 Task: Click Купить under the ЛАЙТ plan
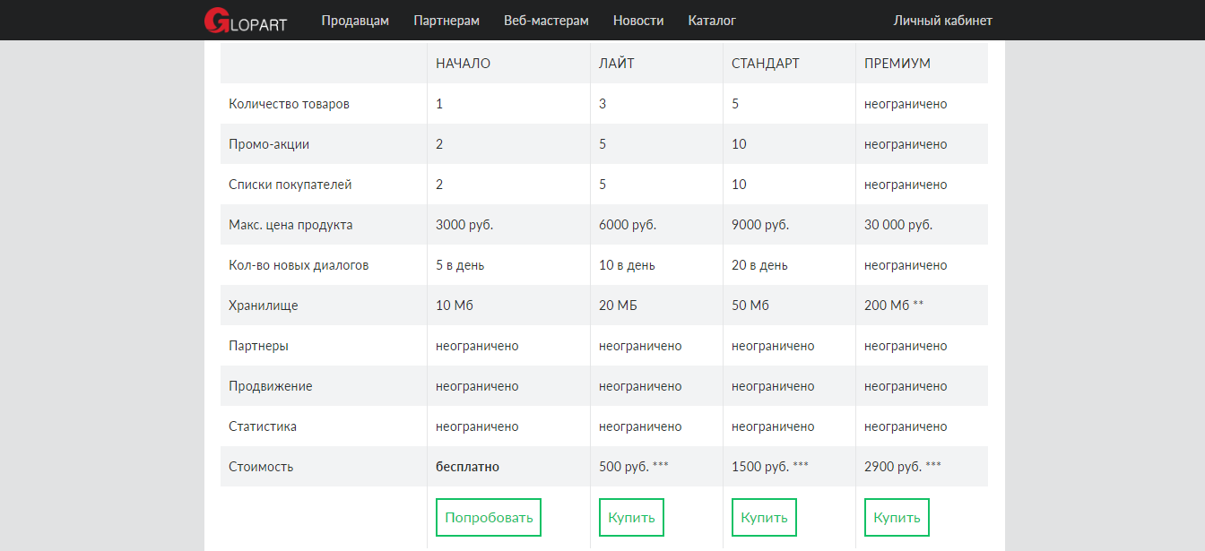point(631,517)
